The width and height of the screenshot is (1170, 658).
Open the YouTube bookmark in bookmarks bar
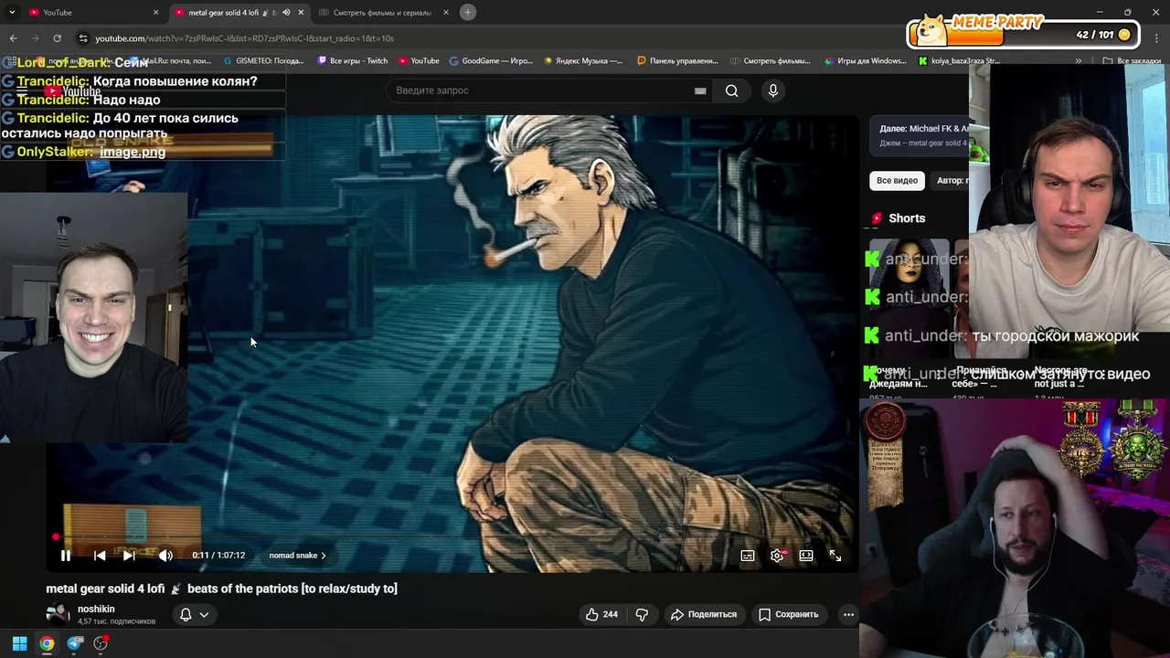point(419,61)
